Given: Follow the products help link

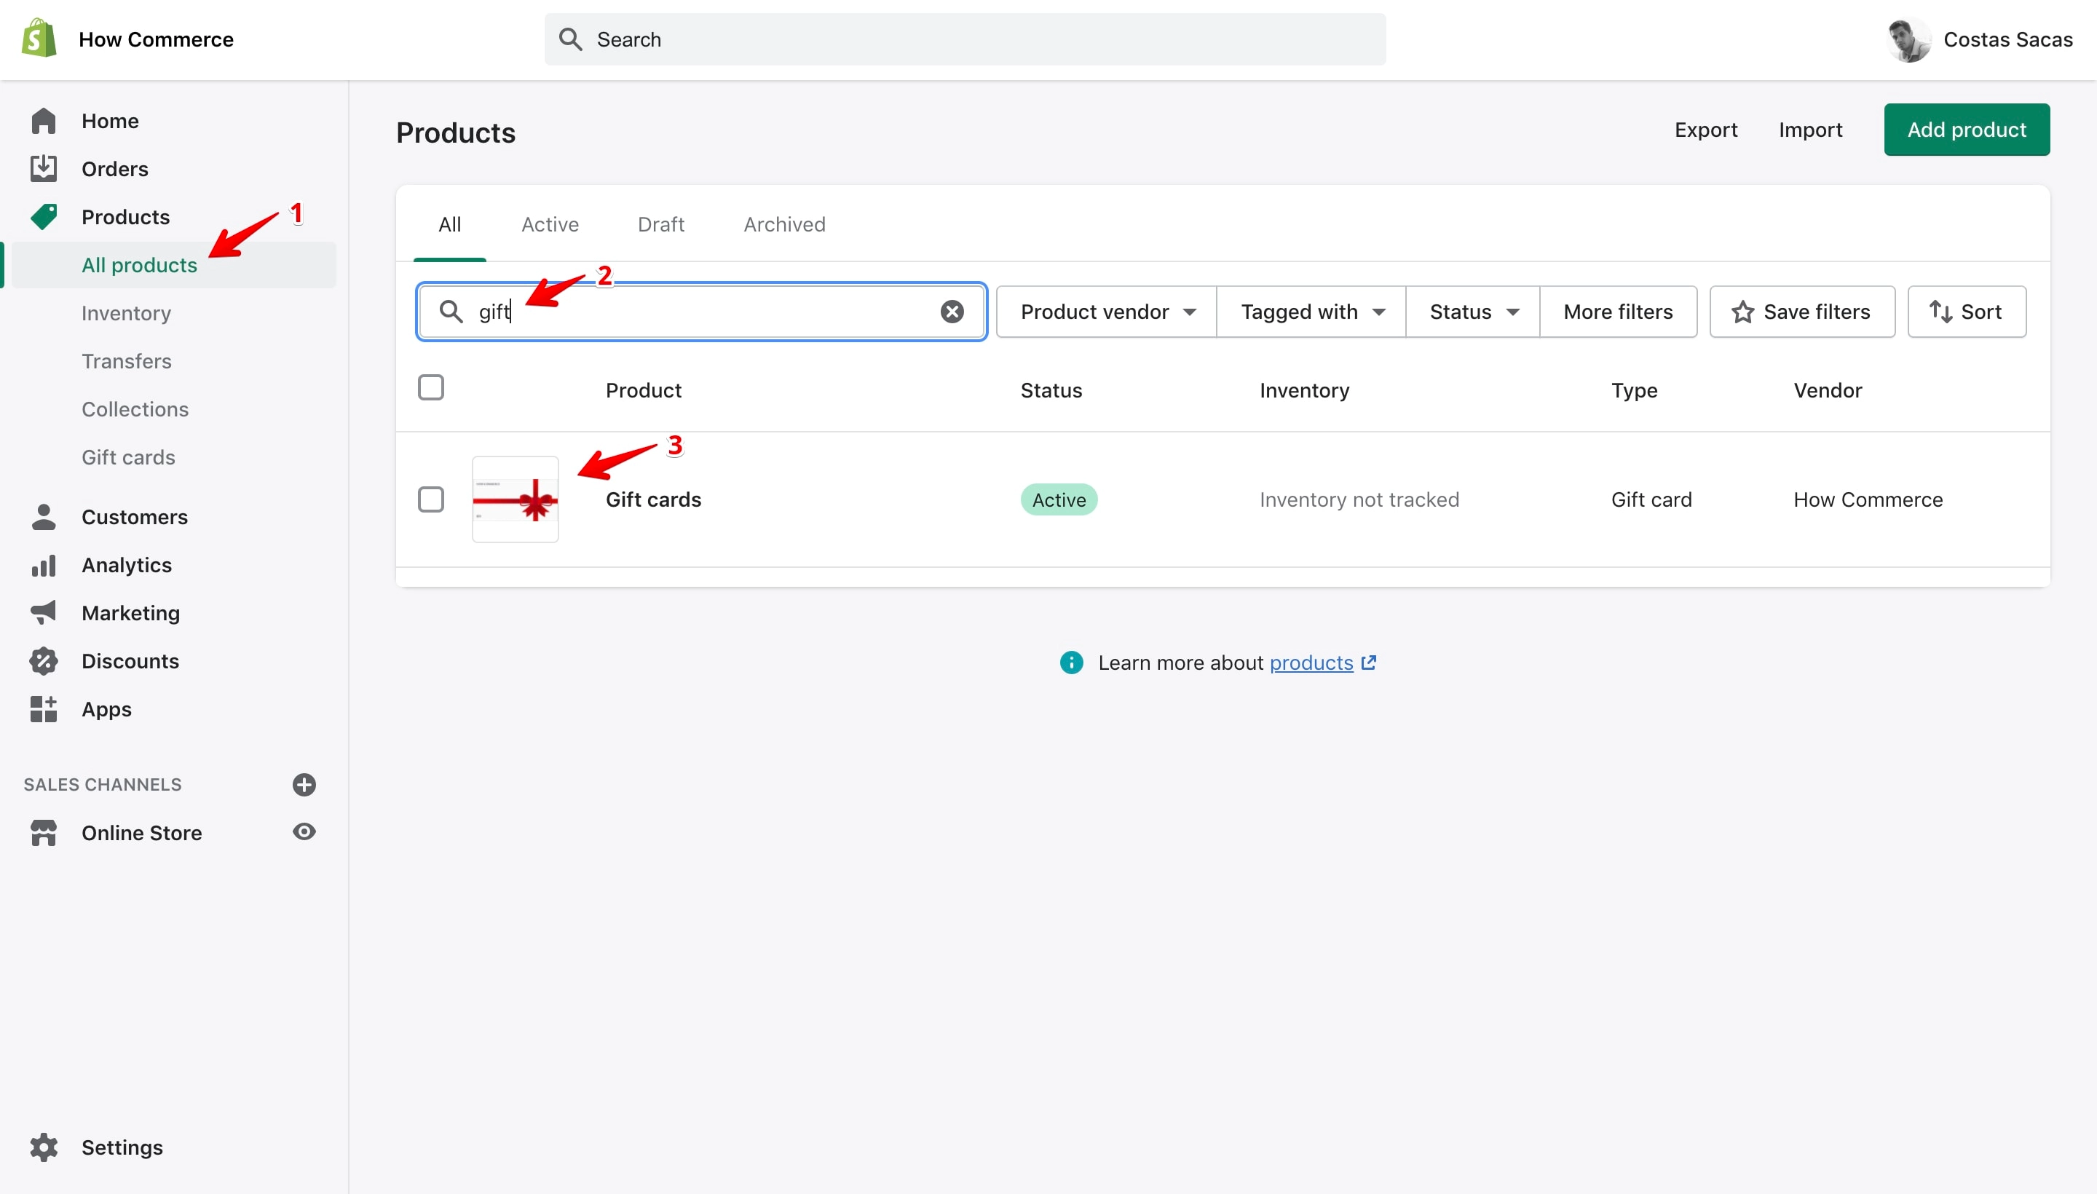Looking at the screenshot, I should [1311, 663].
